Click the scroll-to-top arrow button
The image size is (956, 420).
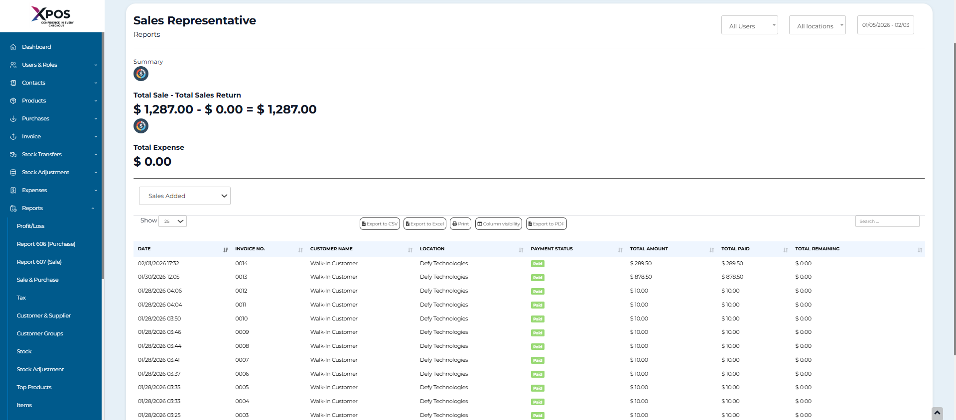tap(937, 413)
